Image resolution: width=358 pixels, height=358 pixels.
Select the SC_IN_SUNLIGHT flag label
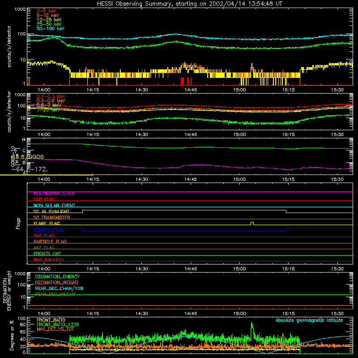pos(51,211)
